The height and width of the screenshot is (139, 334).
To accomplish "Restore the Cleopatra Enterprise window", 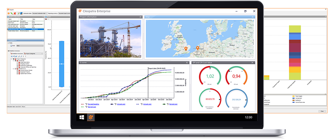I will [x=245, y=11].
